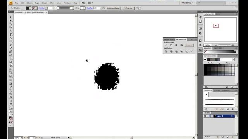248x139 pixels.
Task: Open the PAINTING workspace switcher
Action: click(187, 3)
